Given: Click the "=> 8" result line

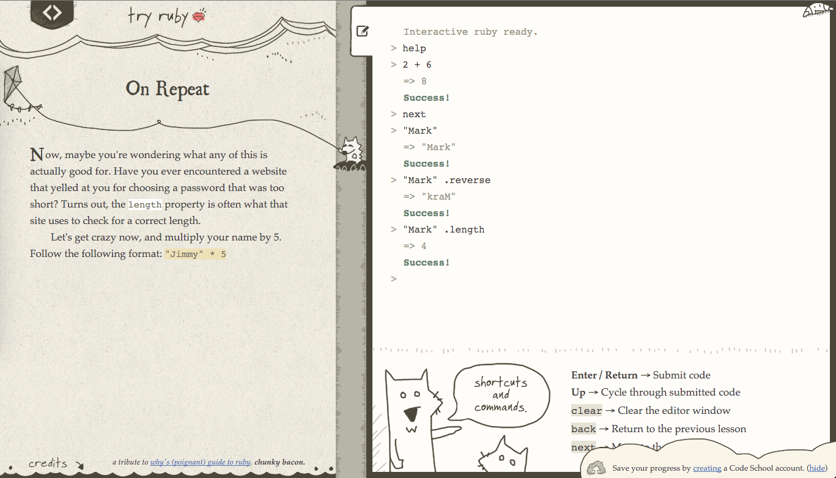Looking at the screenshot, I should tap(415, 81).
